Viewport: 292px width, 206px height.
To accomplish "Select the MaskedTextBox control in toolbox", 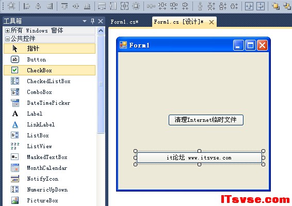I will (x=50, y=157).
